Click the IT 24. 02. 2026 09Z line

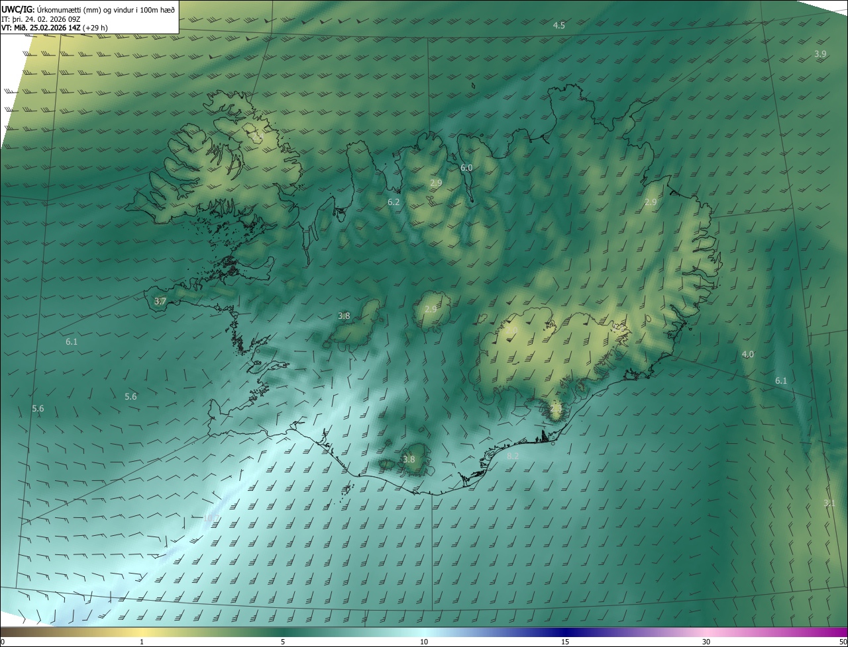tap(41, 19)
